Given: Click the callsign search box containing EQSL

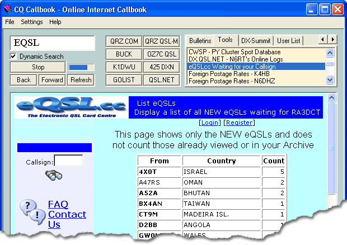Looking at the screenshot, I should [53, 43].
